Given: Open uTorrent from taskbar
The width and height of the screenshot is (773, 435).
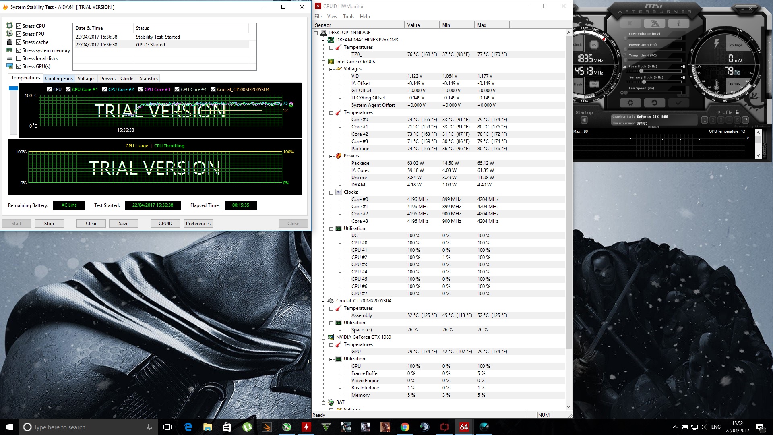Looking at the screenshot, I should [x=247, y=427].
